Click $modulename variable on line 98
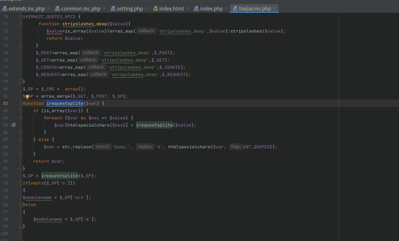Screen dimensions: 399x241 48,219
